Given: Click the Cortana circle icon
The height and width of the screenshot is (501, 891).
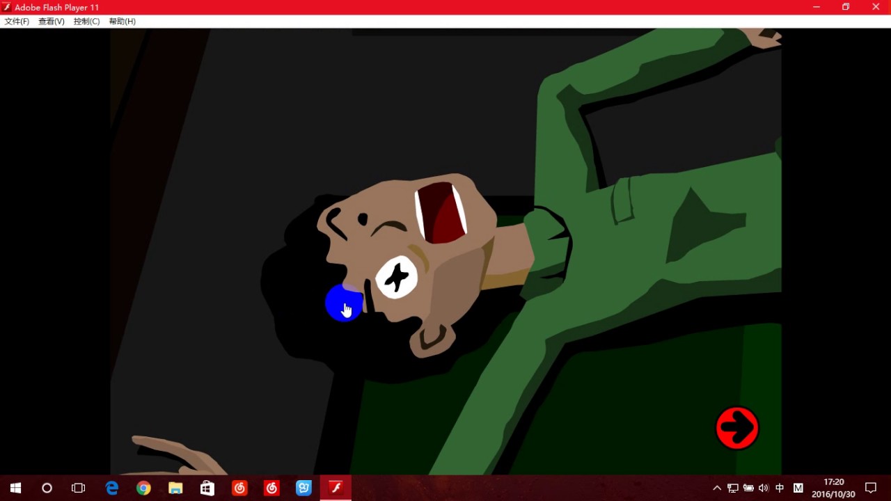Looking at the screenshot, I should pos(47,488).
